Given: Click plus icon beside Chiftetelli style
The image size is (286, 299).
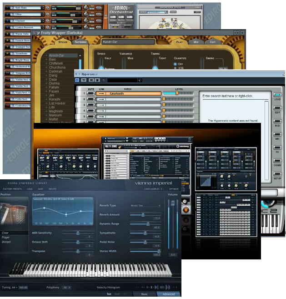Looking at the screenshot, I should [46, 63].
